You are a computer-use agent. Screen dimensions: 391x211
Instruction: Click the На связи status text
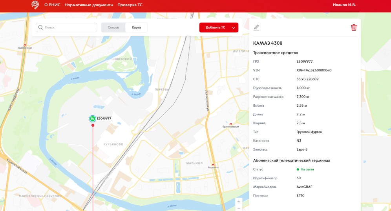pyautogui.click(x=307, y=169)
